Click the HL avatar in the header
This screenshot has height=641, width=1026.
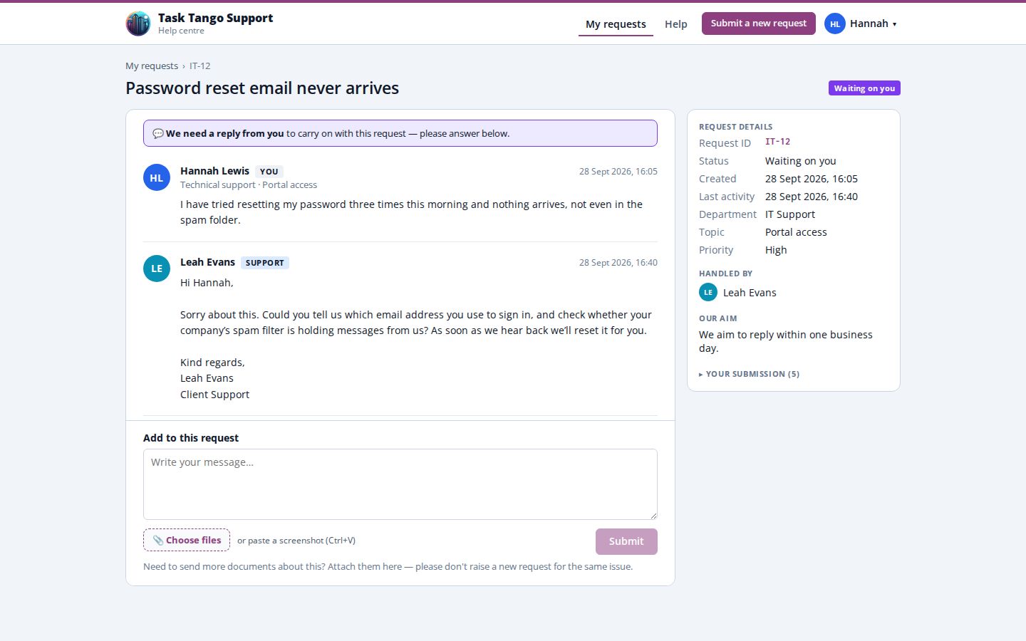point(835,24)
